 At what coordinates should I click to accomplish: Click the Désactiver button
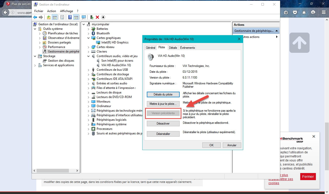pyautogui.click(x=163, y=124)
